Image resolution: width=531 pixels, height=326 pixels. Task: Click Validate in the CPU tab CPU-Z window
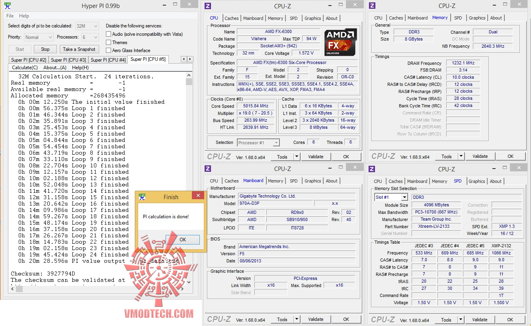coord(316,157)
